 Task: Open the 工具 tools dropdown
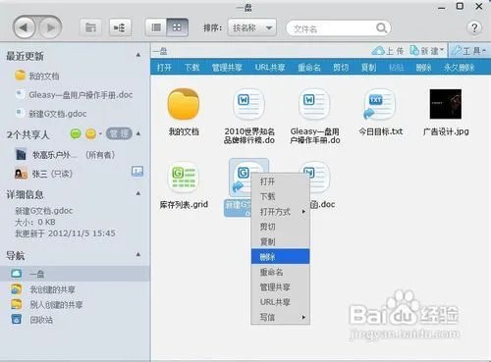click(469, 51)
